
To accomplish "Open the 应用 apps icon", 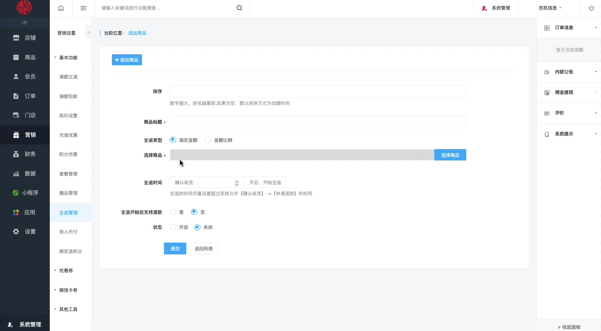I will 16,212.
